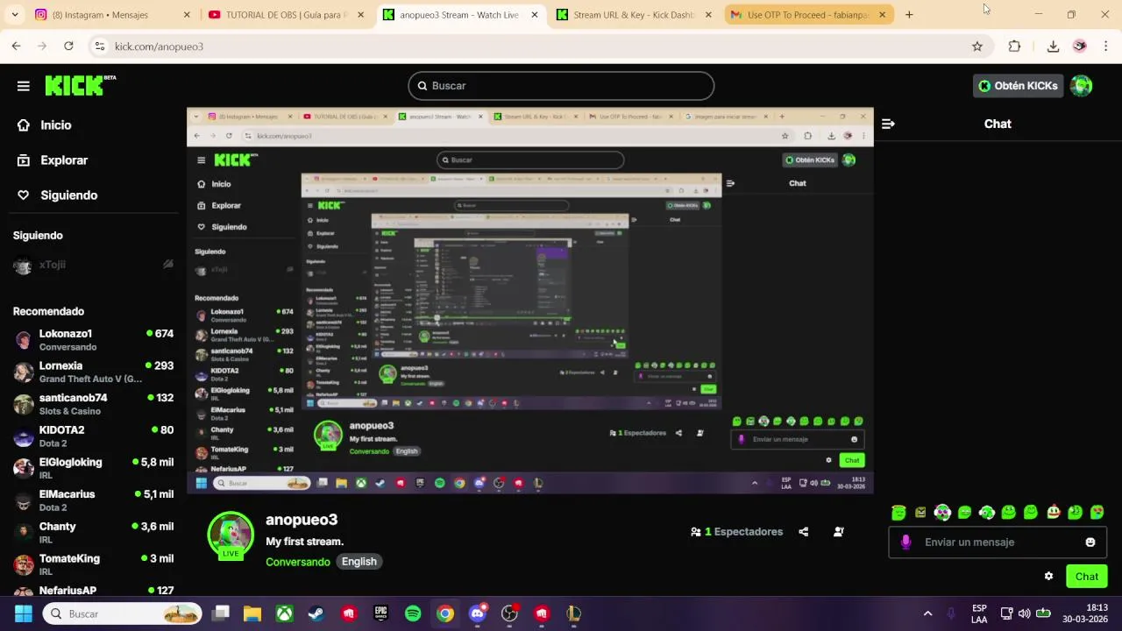Open recommended channel KIDOTA2

93,436
